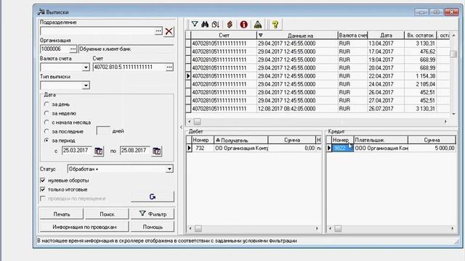Open calendar for start date 25.03.2017
Screen dimensions: 465x261
coord(99,152)
